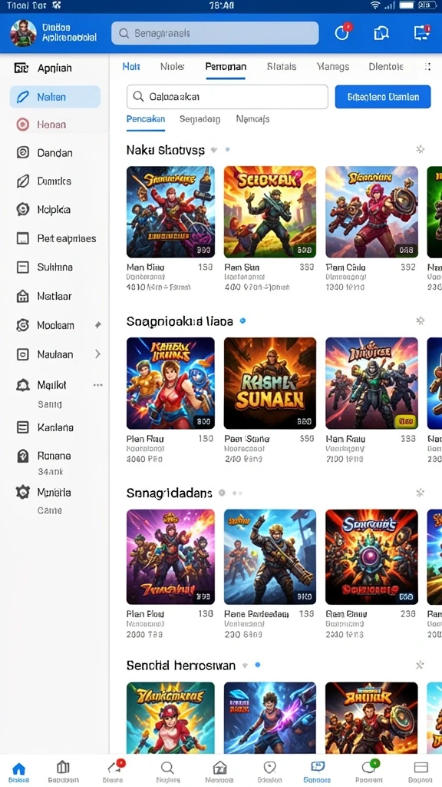Open the Flem Calo game thumbnail
Viewport: 442px width, 787px height.
point(372,212)
